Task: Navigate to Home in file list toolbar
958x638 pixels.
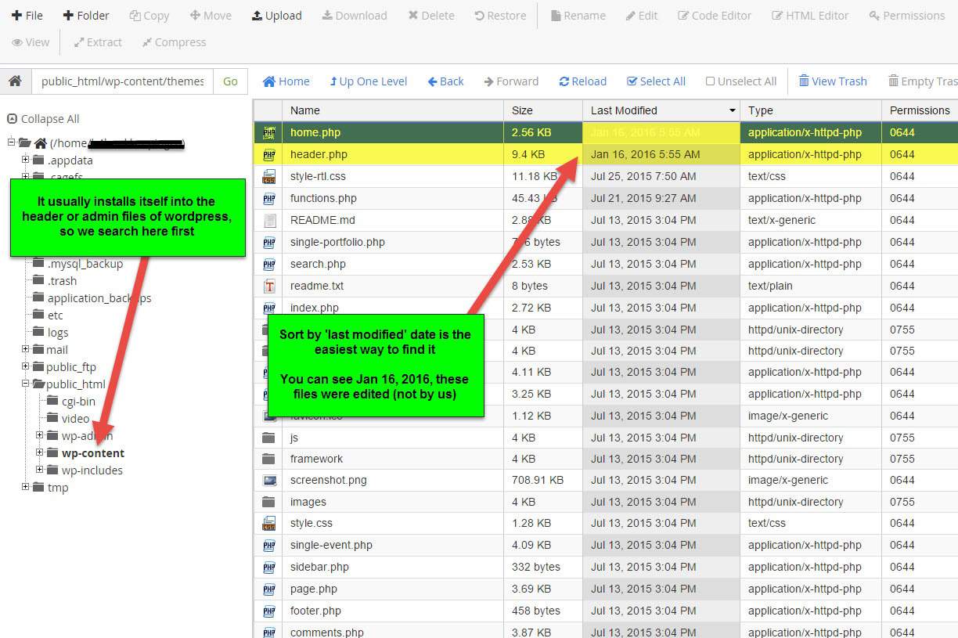Action: (x=286, y=81)
